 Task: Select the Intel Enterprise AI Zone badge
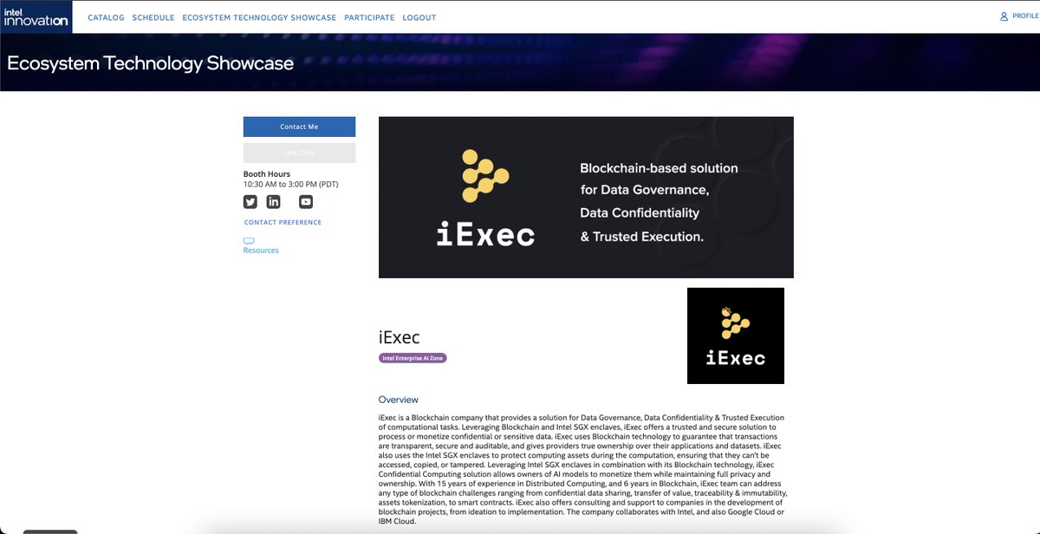pyautogui.click(x=411, y=357)
